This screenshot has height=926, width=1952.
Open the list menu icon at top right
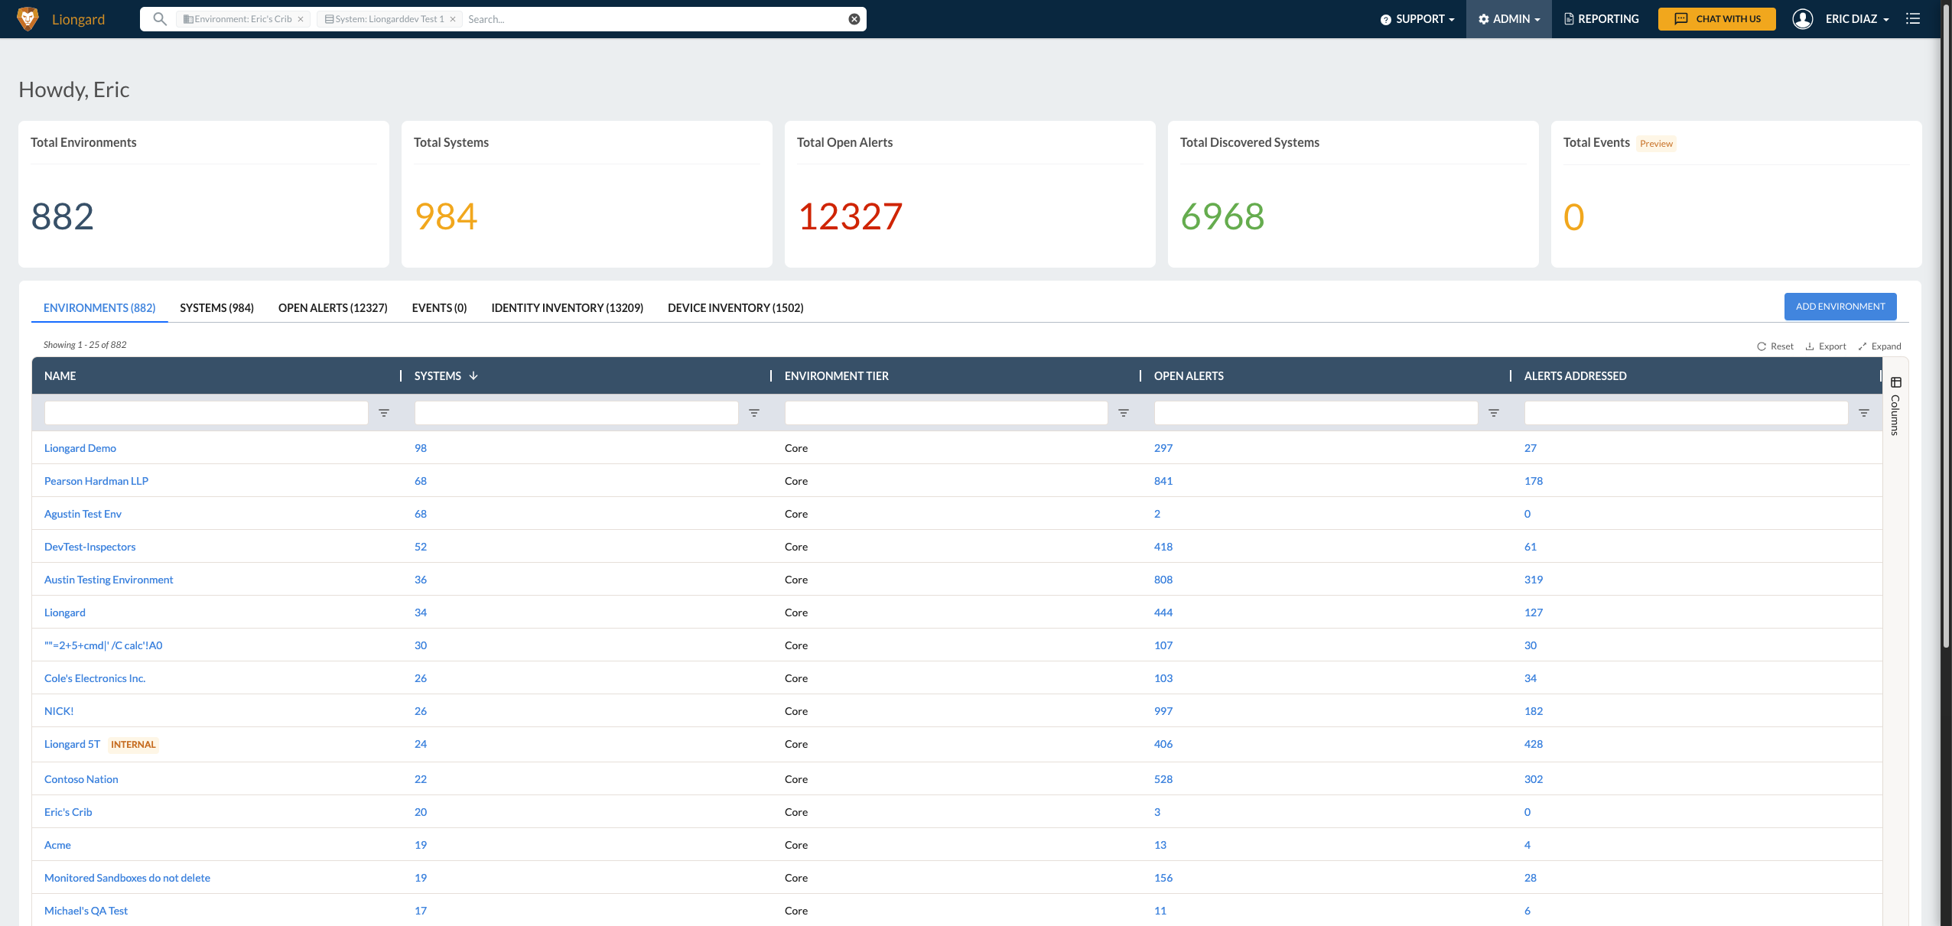(x=1913, y=18)
